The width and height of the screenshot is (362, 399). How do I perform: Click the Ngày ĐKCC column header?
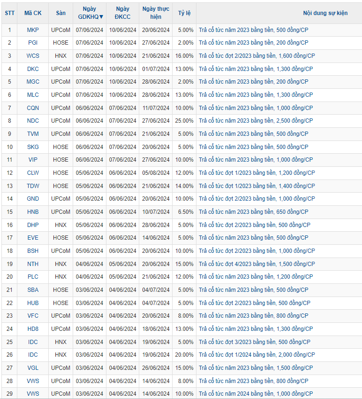(x=122, y=13)
